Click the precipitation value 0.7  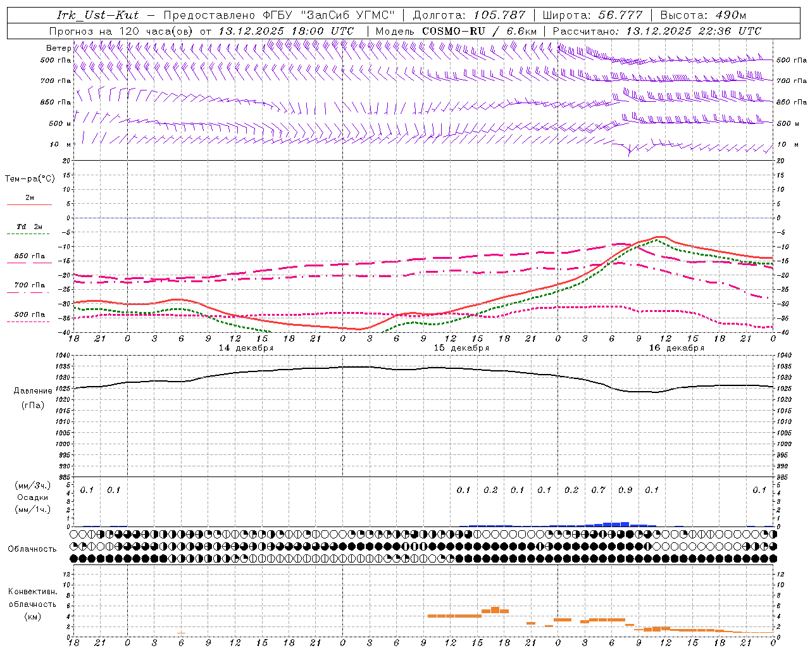(598, 490)
